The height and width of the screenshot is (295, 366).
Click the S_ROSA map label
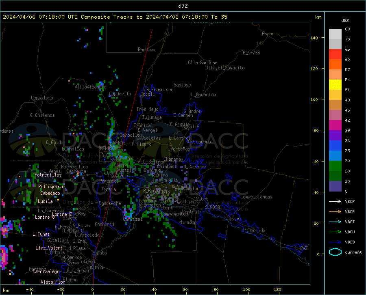point(212,207)
